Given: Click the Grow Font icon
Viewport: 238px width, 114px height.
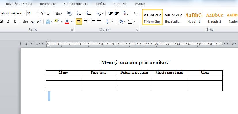Looking at the screenshot, I should click(42, 13).
